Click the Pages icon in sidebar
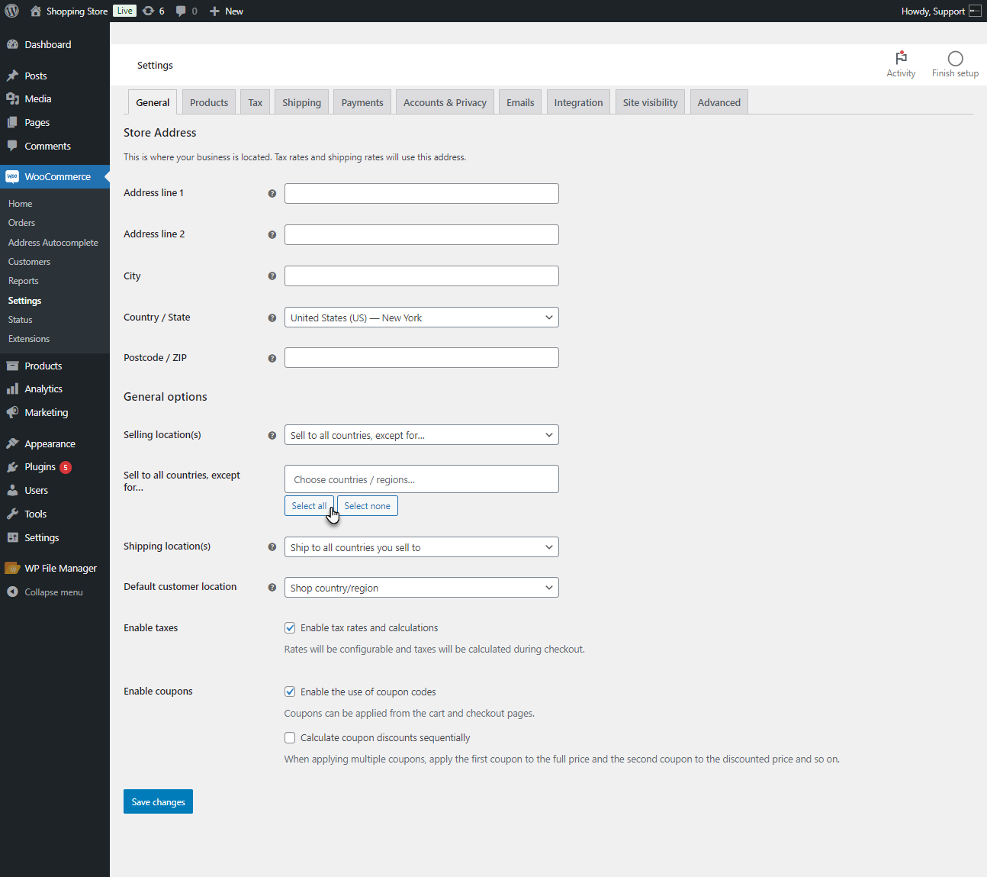The height and width of the screenshot is (877, 987). (12, 123)
